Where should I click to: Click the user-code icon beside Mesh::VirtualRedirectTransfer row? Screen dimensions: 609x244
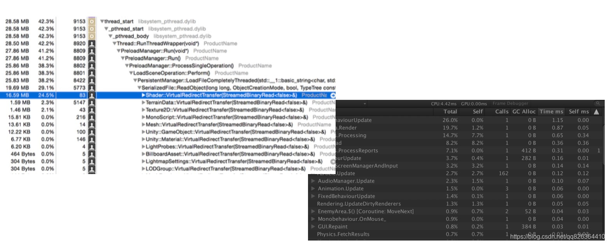[92, 125]
